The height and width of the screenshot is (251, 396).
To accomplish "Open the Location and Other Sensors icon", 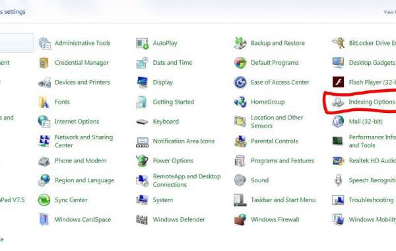I will click(240, 122).
